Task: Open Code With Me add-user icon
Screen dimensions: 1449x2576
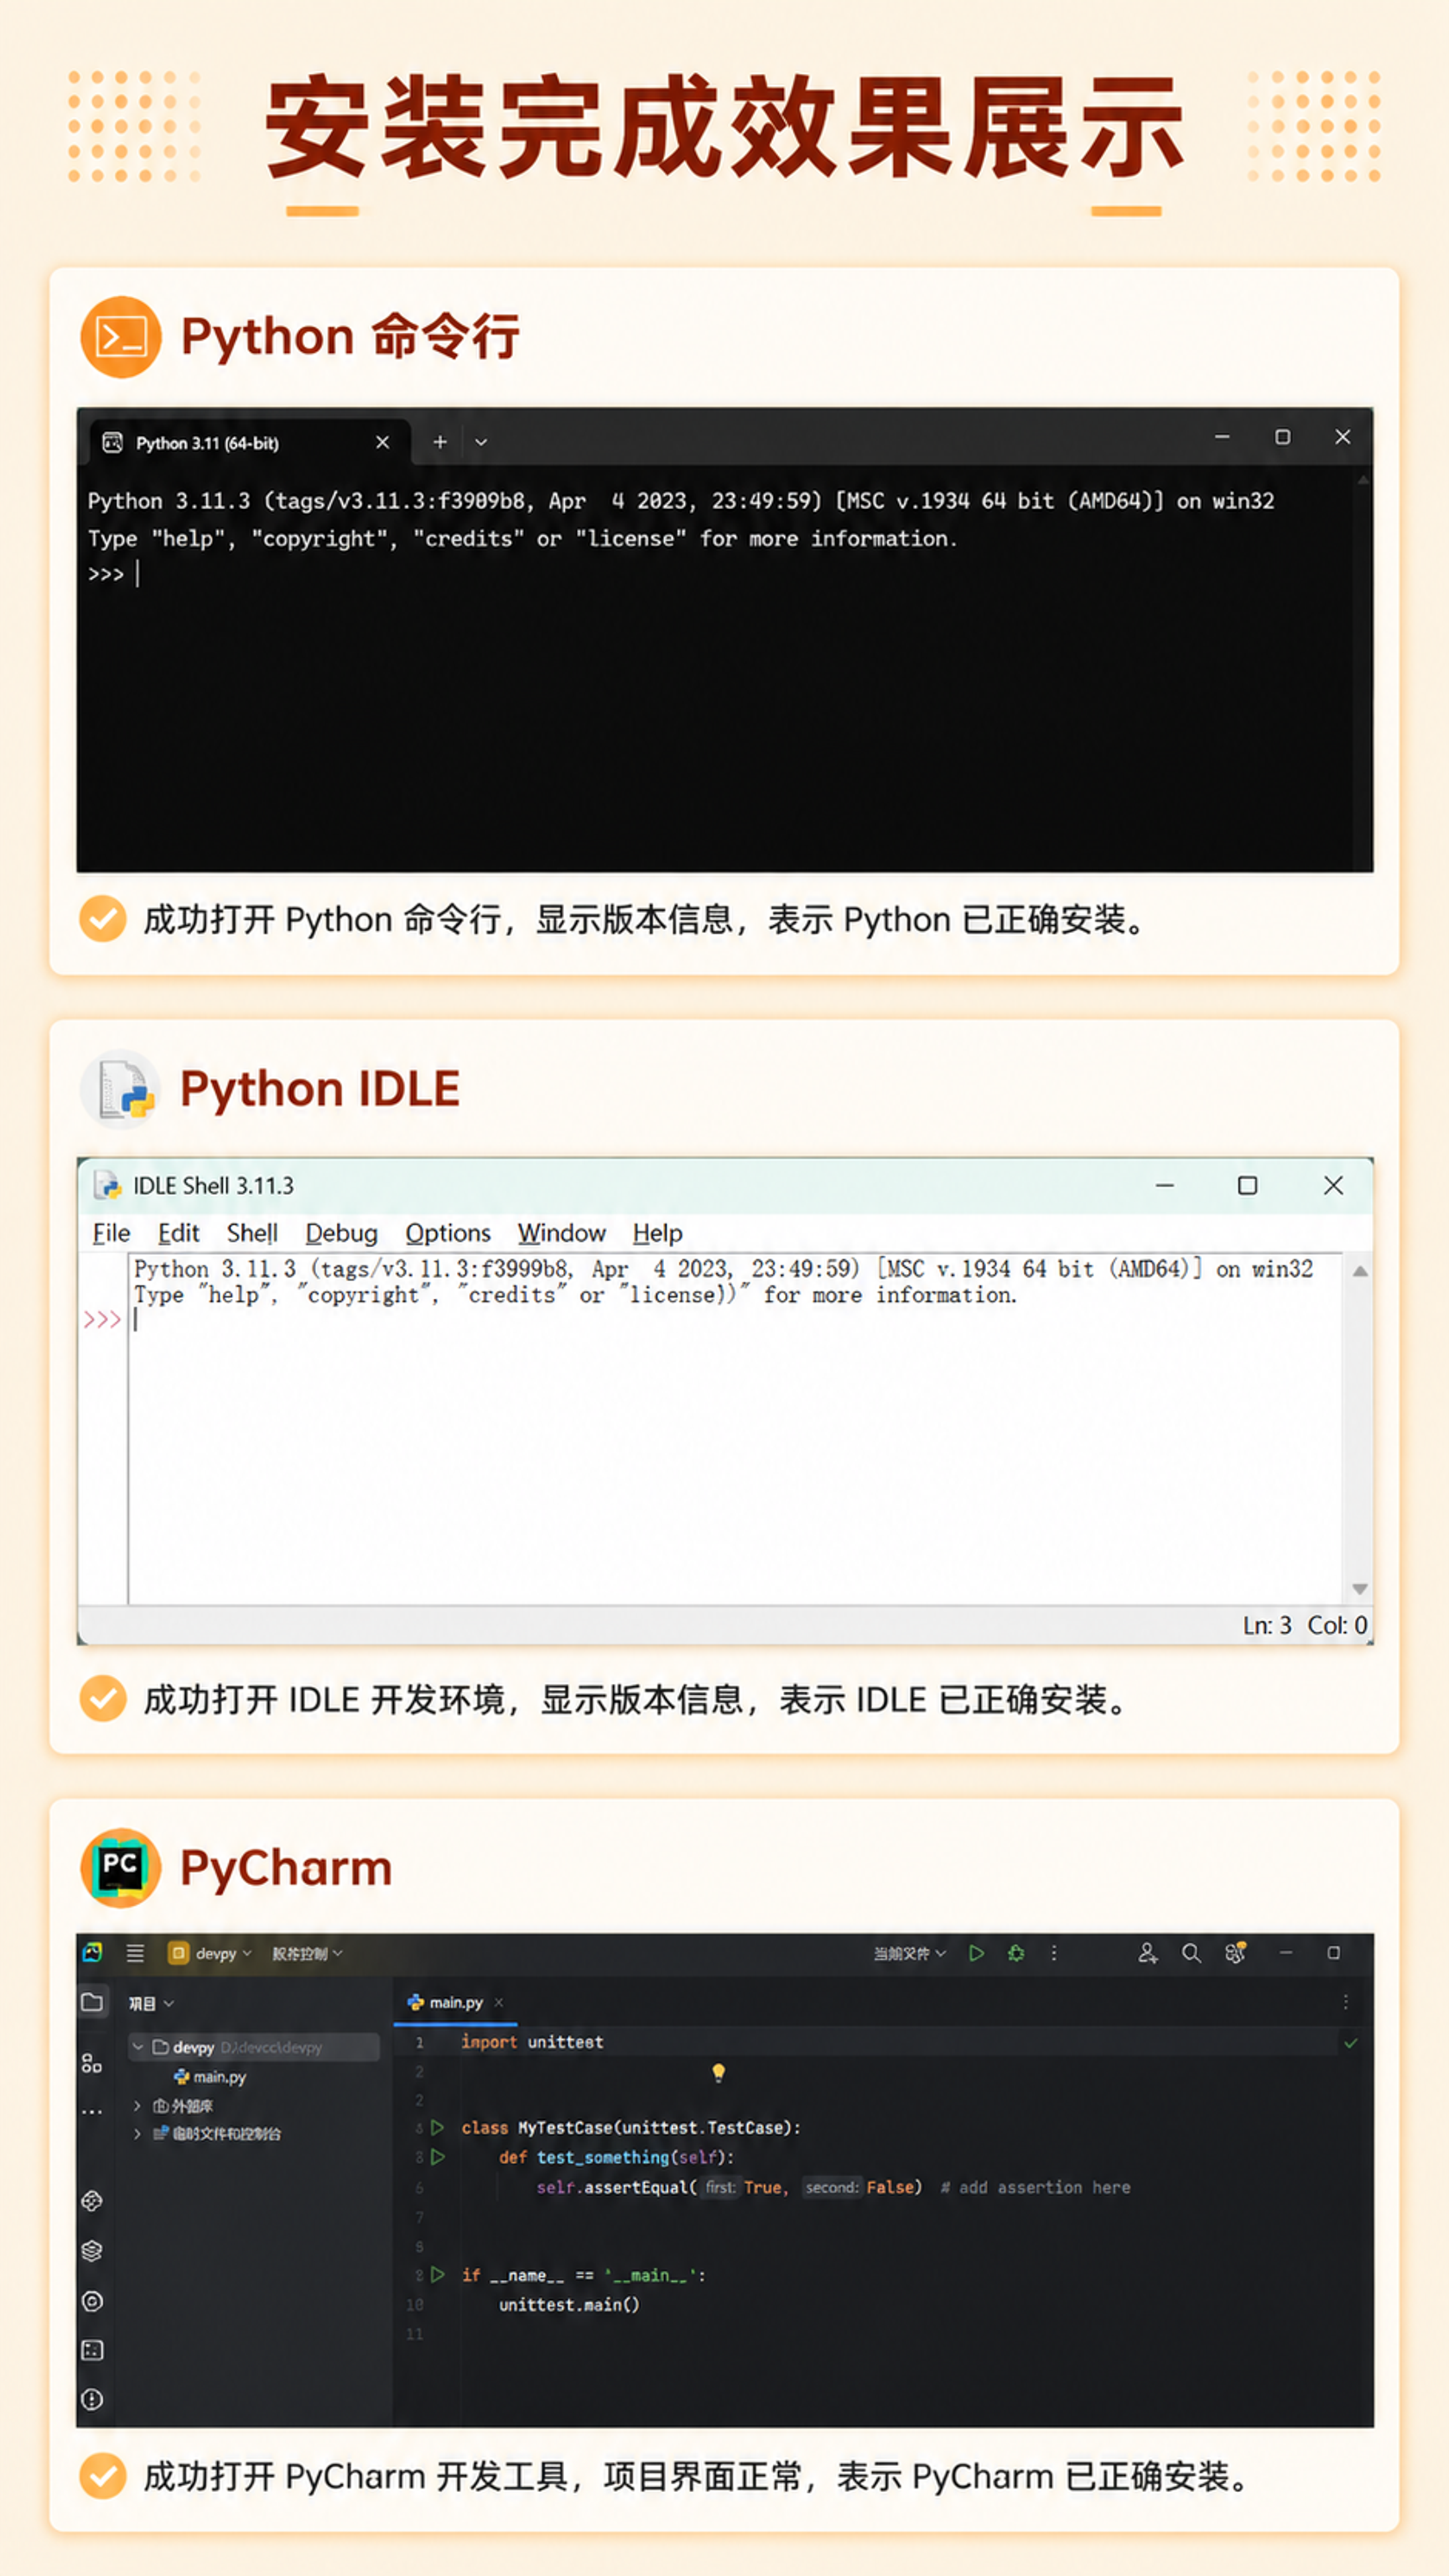Action: click(x=1148, y=1954)
